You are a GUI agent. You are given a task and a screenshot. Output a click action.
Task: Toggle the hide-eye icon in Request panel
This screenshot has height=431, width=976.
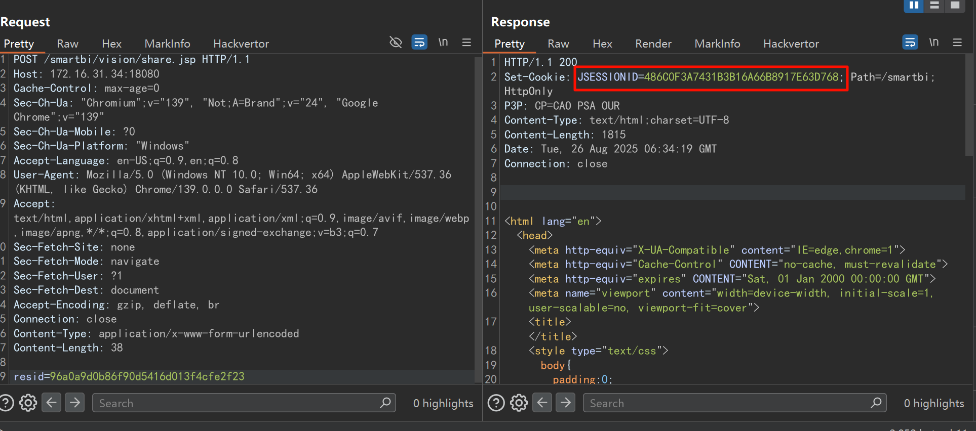[x=396, y=42]
